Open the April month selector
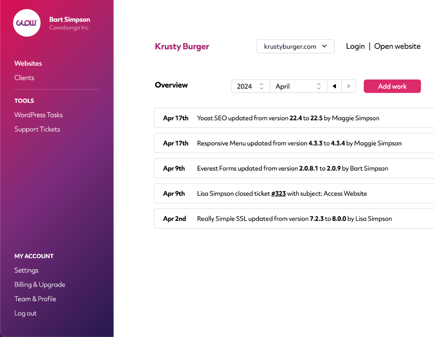The image size is (434, 337). (298, 86)
